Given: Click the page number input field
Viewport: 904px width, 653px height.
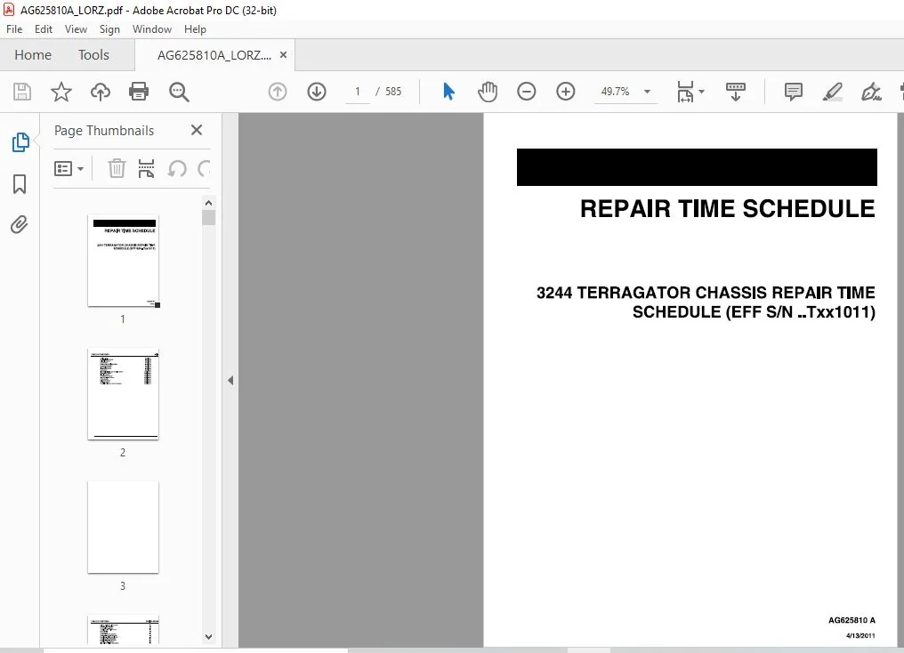Looking at the screenshot, I should pyautogui.click(x=358, y=92).
